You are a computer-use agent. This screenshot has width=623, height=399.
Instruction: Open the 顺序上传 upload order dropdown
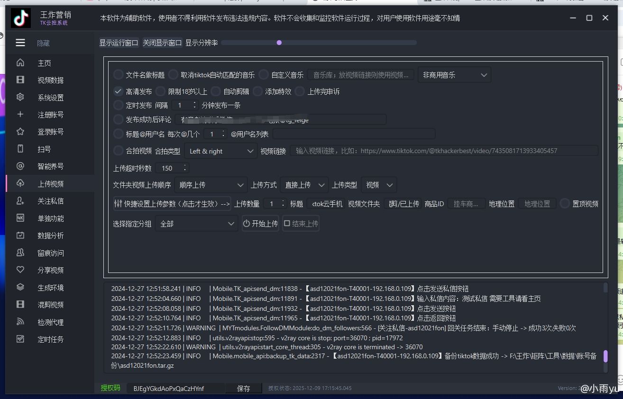[211, 185]
